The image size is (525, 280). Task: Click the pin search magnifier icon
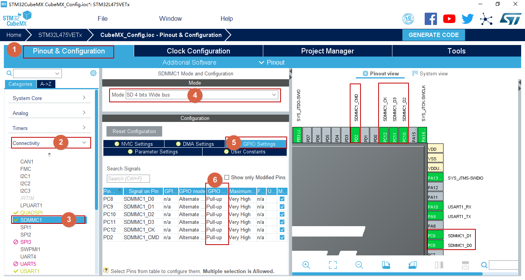pyautogui.click(x=484, y=265)
